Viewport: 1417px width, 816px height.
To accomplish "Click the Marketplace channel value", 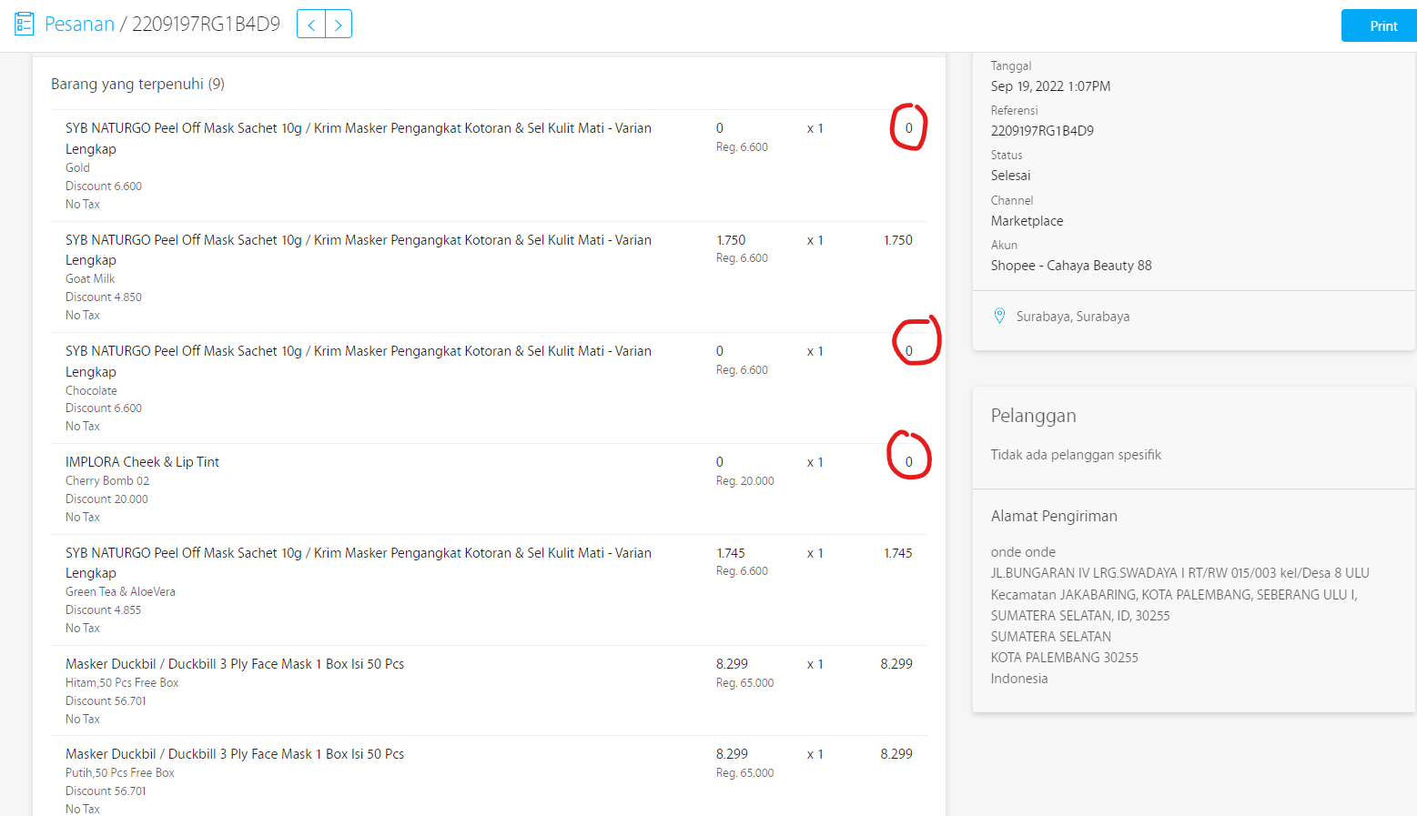I will click(1027, 221).
